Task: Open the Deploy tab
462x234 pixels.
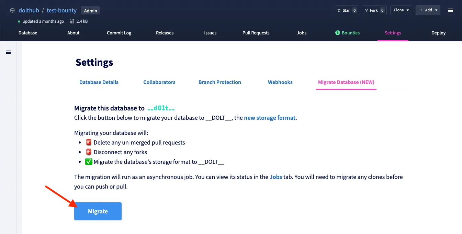Action: click(438, 33)
